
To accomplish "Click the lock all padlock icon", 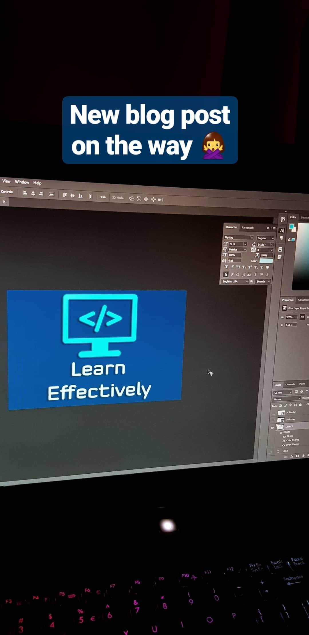I will [300, 404].
